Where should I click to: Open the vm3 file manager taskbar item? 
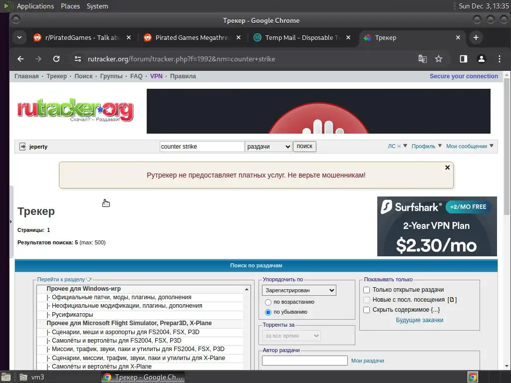click(x=32, y=377)
